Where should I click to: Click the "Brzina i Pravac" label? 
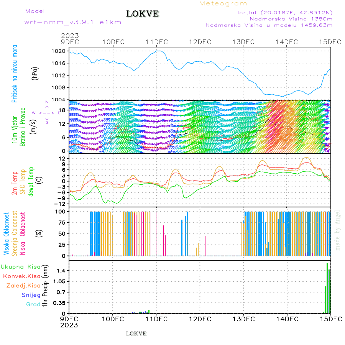coord(23,127)
